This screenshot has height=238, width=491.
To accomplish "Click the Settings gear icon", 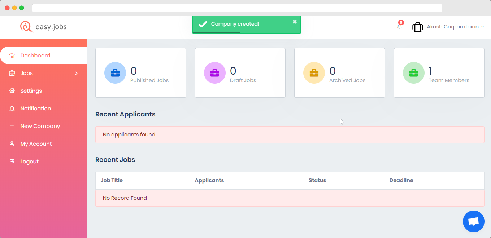I will [x=12, y=91].
